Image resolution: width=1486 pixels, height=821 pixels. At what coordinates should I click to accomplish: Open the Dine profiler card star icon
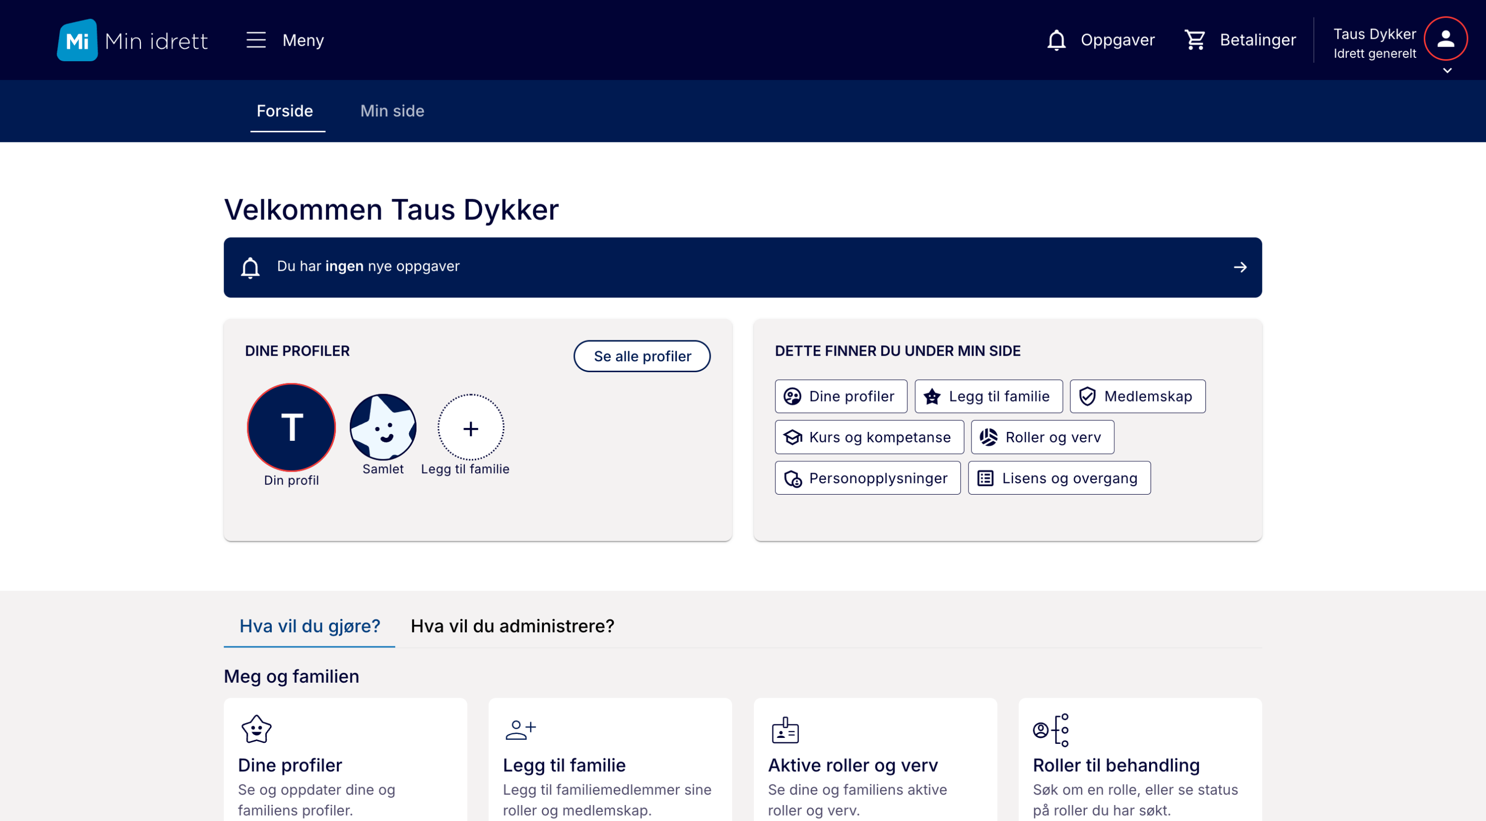tap(256, 729)
